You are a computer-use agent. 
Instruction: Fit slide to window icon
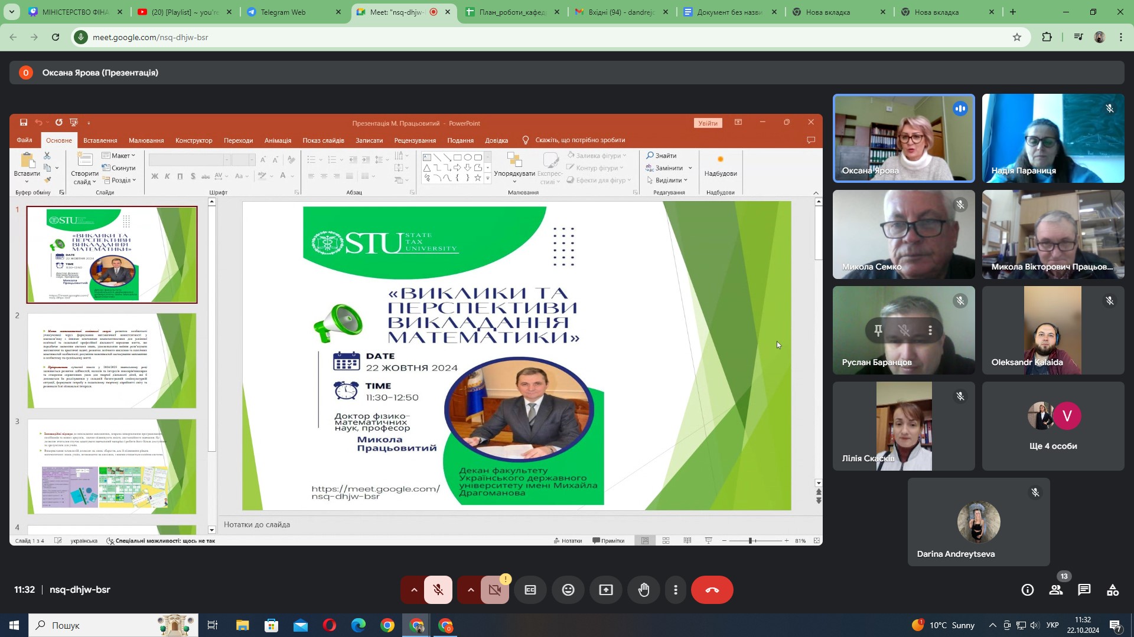817,541
